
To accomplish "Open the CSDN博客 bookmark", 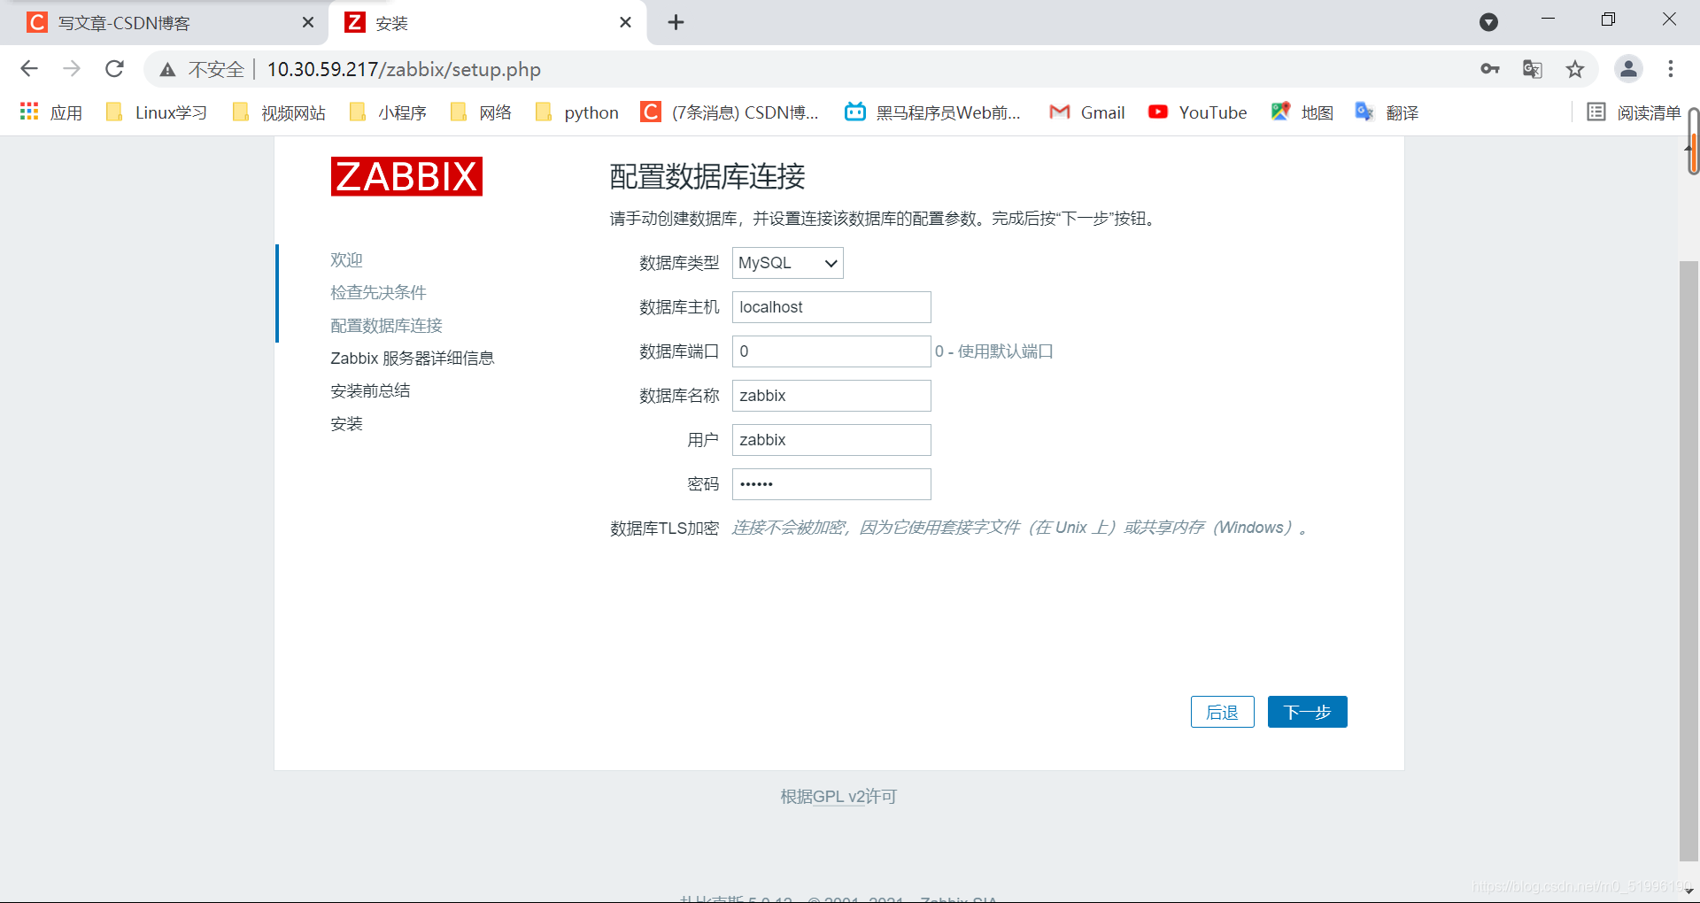I will click(730, 112).
